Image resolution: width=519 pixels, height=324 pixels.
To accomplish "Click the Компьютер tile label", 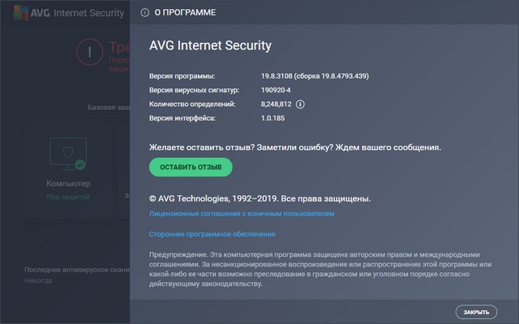I will (68, 183).
